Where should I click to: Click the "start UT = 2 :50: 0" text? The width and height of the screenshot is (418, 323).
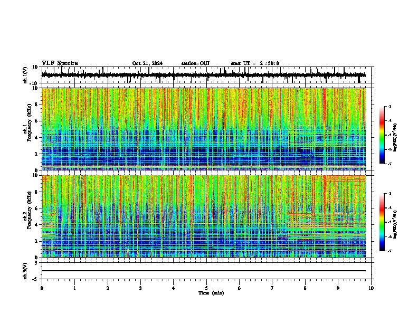coord(255,63)
